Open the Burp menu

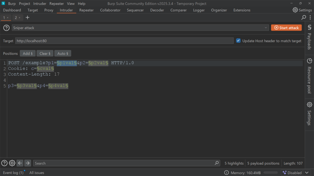[x=12, y=4]
